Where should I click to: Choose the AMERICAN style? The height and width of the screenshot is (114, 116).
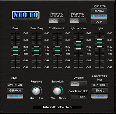coord(15,85)
